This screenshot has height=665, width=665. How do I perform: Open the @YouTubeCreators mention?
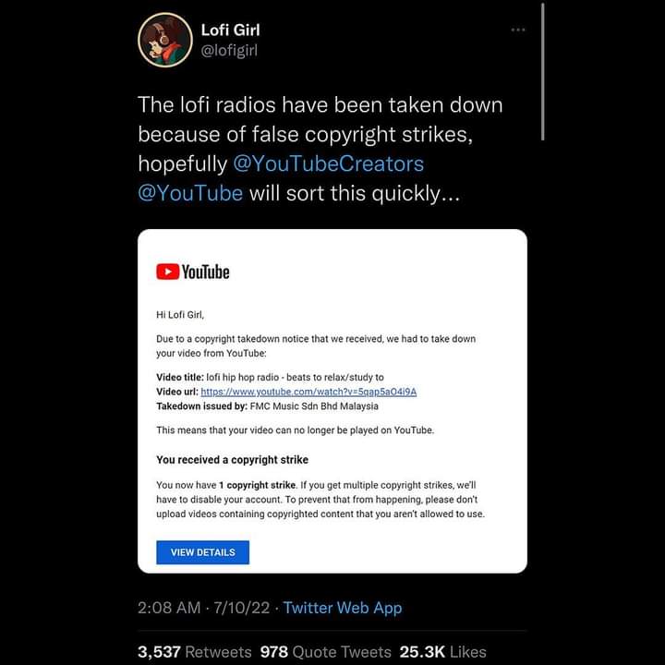pos(328,163)
